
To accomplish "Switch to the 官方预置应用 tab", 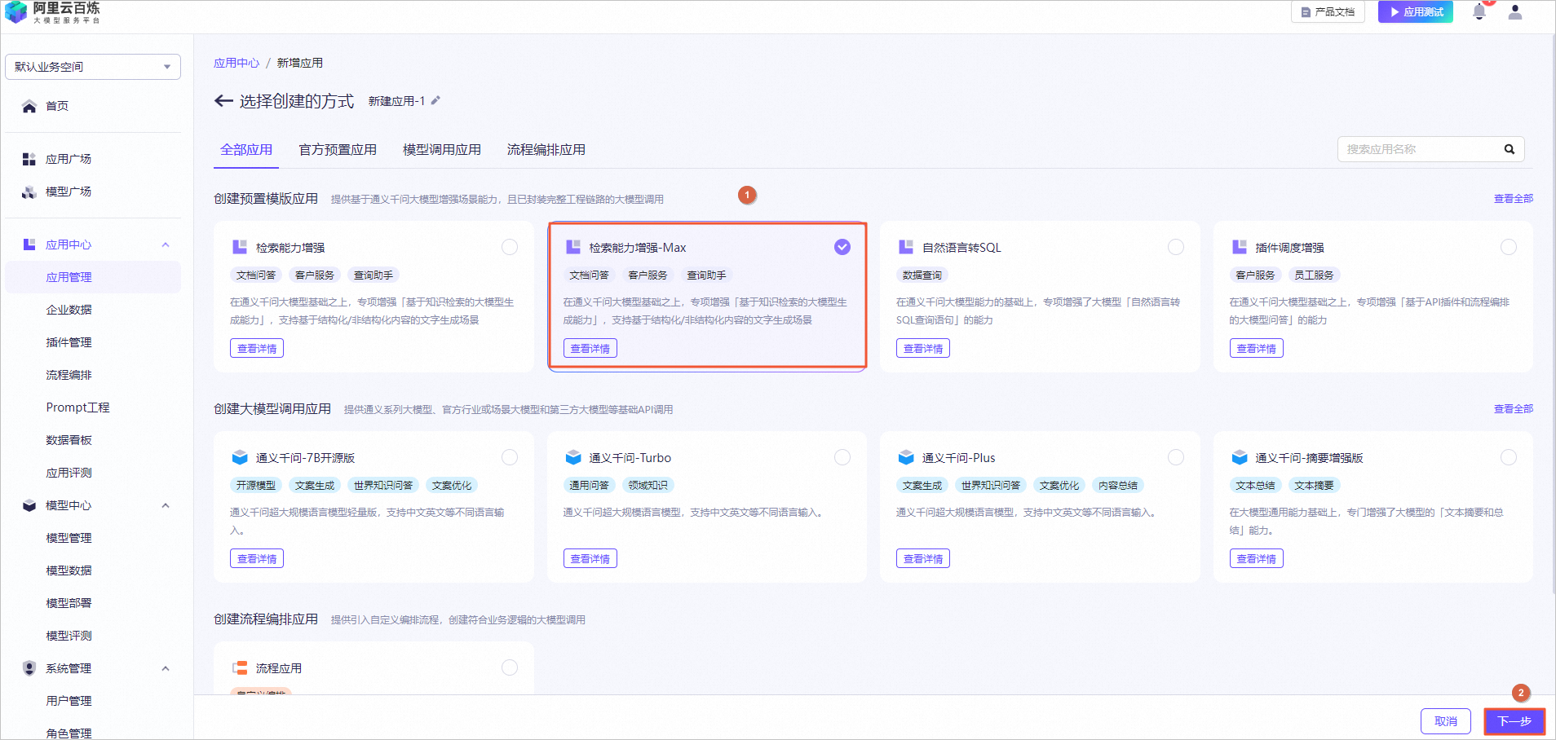I will click(338, 150).
